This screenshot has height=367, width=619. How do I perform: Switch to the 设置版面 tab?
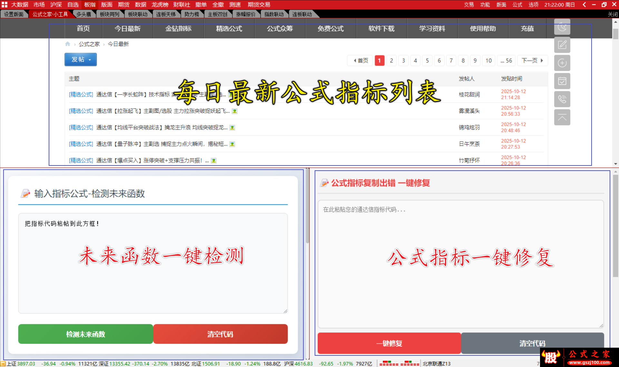click(14, 14)
